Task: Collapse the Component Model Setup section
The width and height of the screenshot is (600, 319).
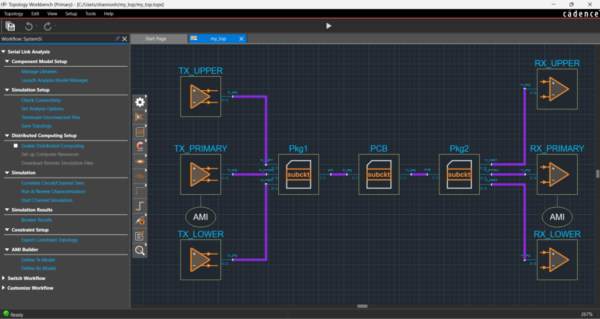Action: click(x=7, y=61)
